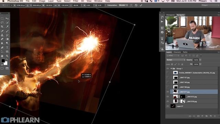Select the Move tool
The width and height of the screenshot is (220, 124).
pyautogui.click(x=7, y=18)
